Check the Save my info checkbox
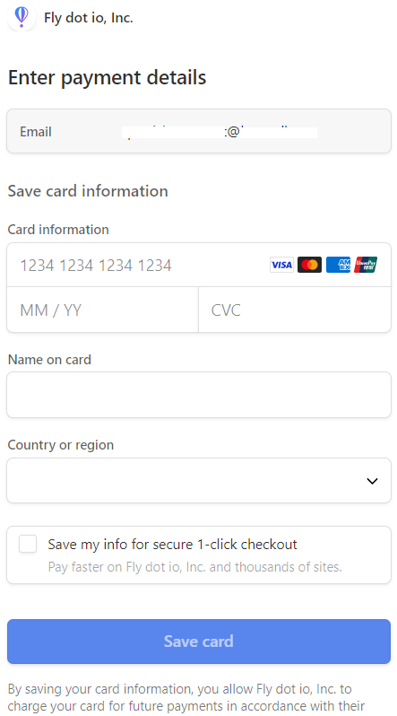The image size is (397, 716). coord(28,545)
